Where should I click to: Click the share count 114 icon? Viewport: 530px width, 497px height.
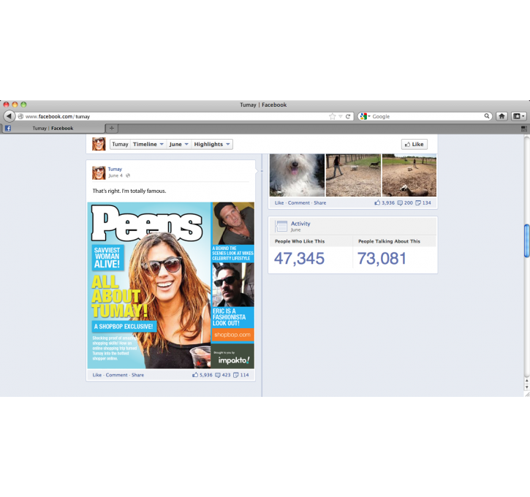coord(236,375)
